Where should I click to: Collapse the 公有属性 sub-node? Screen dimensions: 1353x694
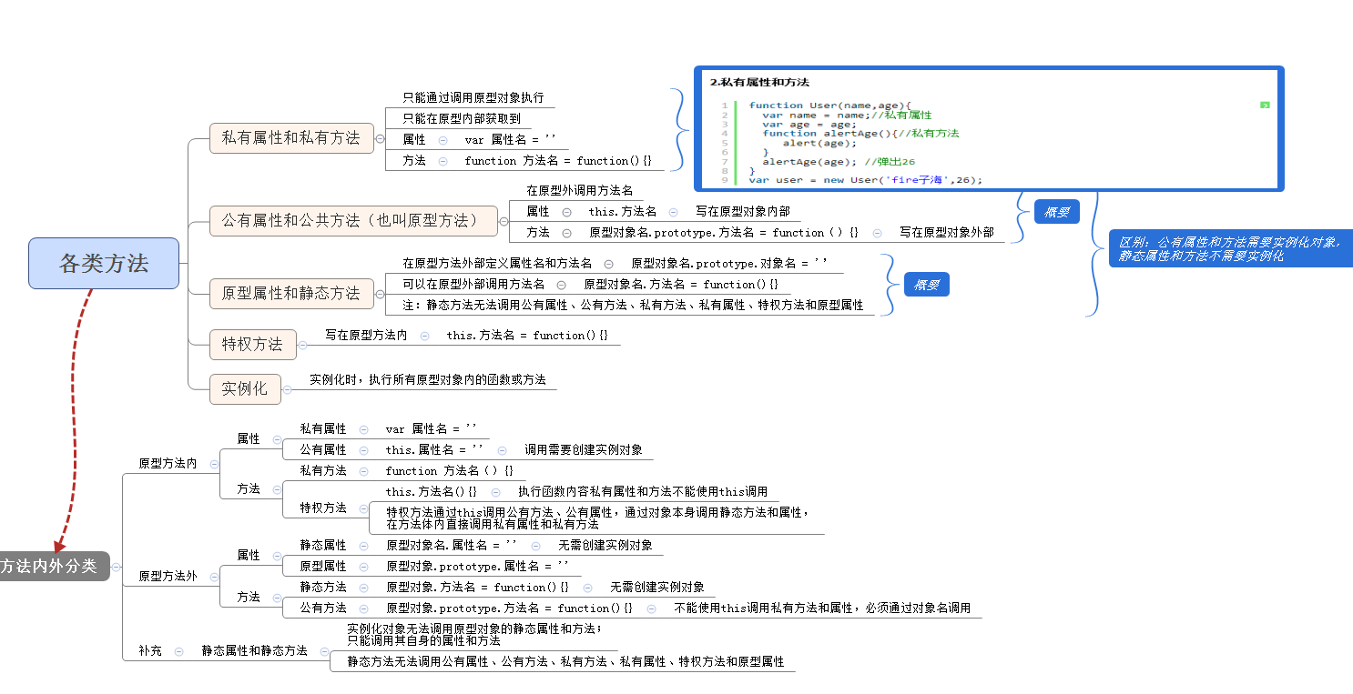(364, 450)
